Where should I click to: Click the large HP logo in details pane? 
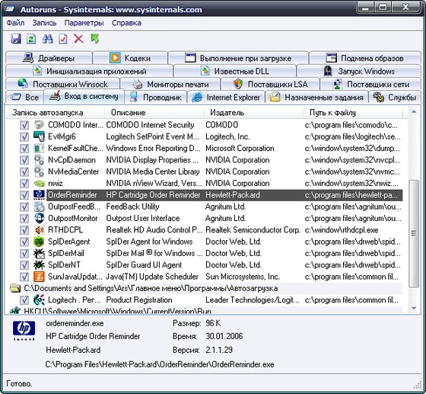pyautogui.click(x=24, y=330)
